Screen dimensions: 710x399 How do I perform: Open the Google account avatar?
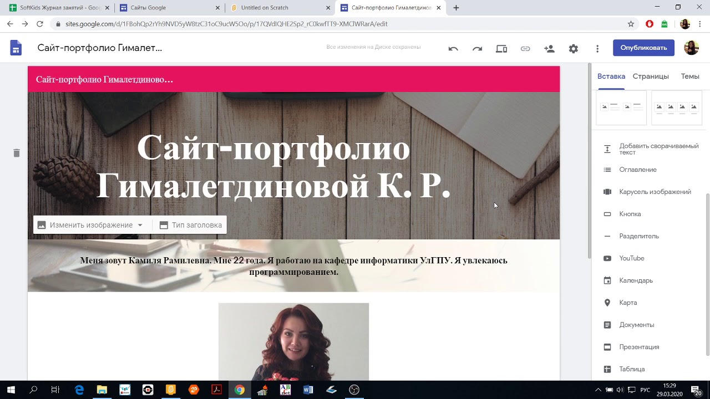[x=691, y=48]
